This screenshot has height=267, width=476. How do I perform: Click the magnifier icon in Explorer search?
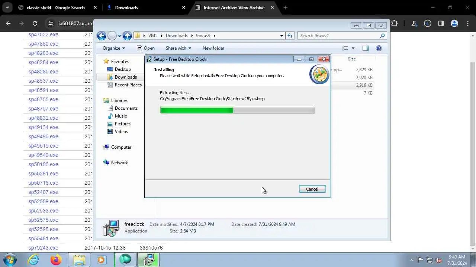click(x=382, y=36)
